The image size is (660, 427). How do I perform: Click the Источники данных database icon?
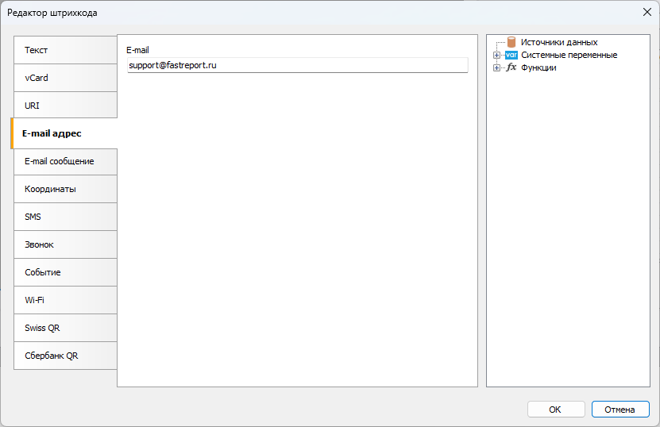[x=511, y=42]
